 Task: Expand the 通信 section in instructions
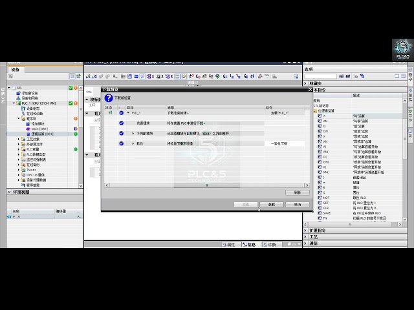[x=306, y=243]
